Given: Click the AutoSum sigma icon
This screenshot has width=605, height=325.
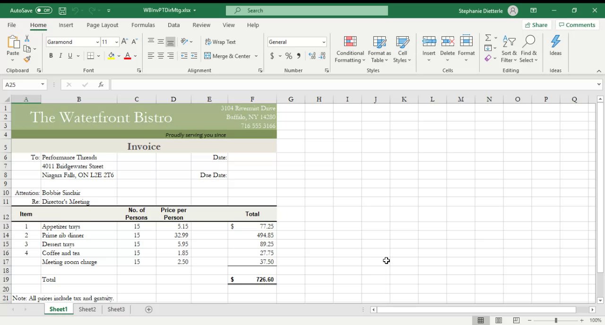Looking at the screenshot, I should 488,38.
